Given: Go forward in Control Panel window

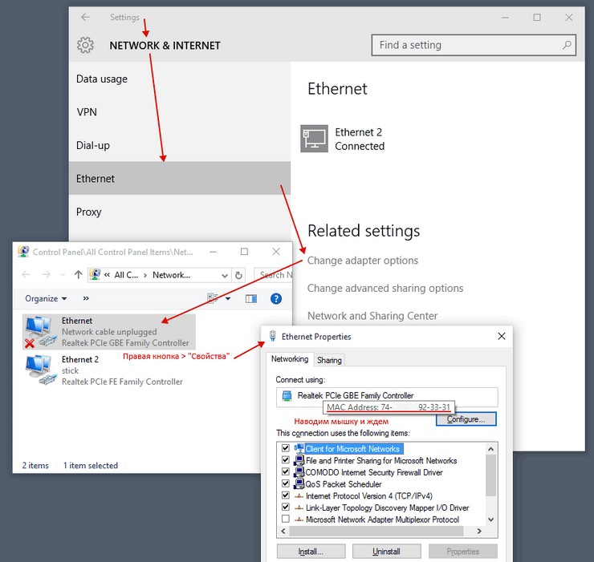Looking at the screenshot, I should pos(47,274).
